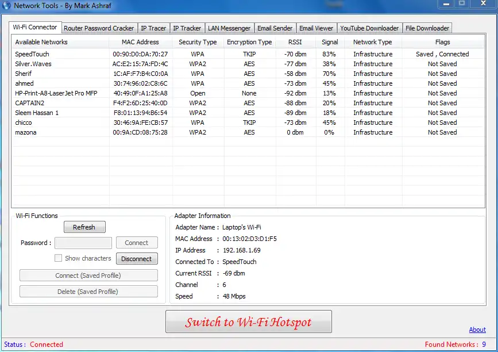Viewport: 498px width, 352px height.
Task: Click Connect (Saved Profile) button
Action: tap(88, 276)
